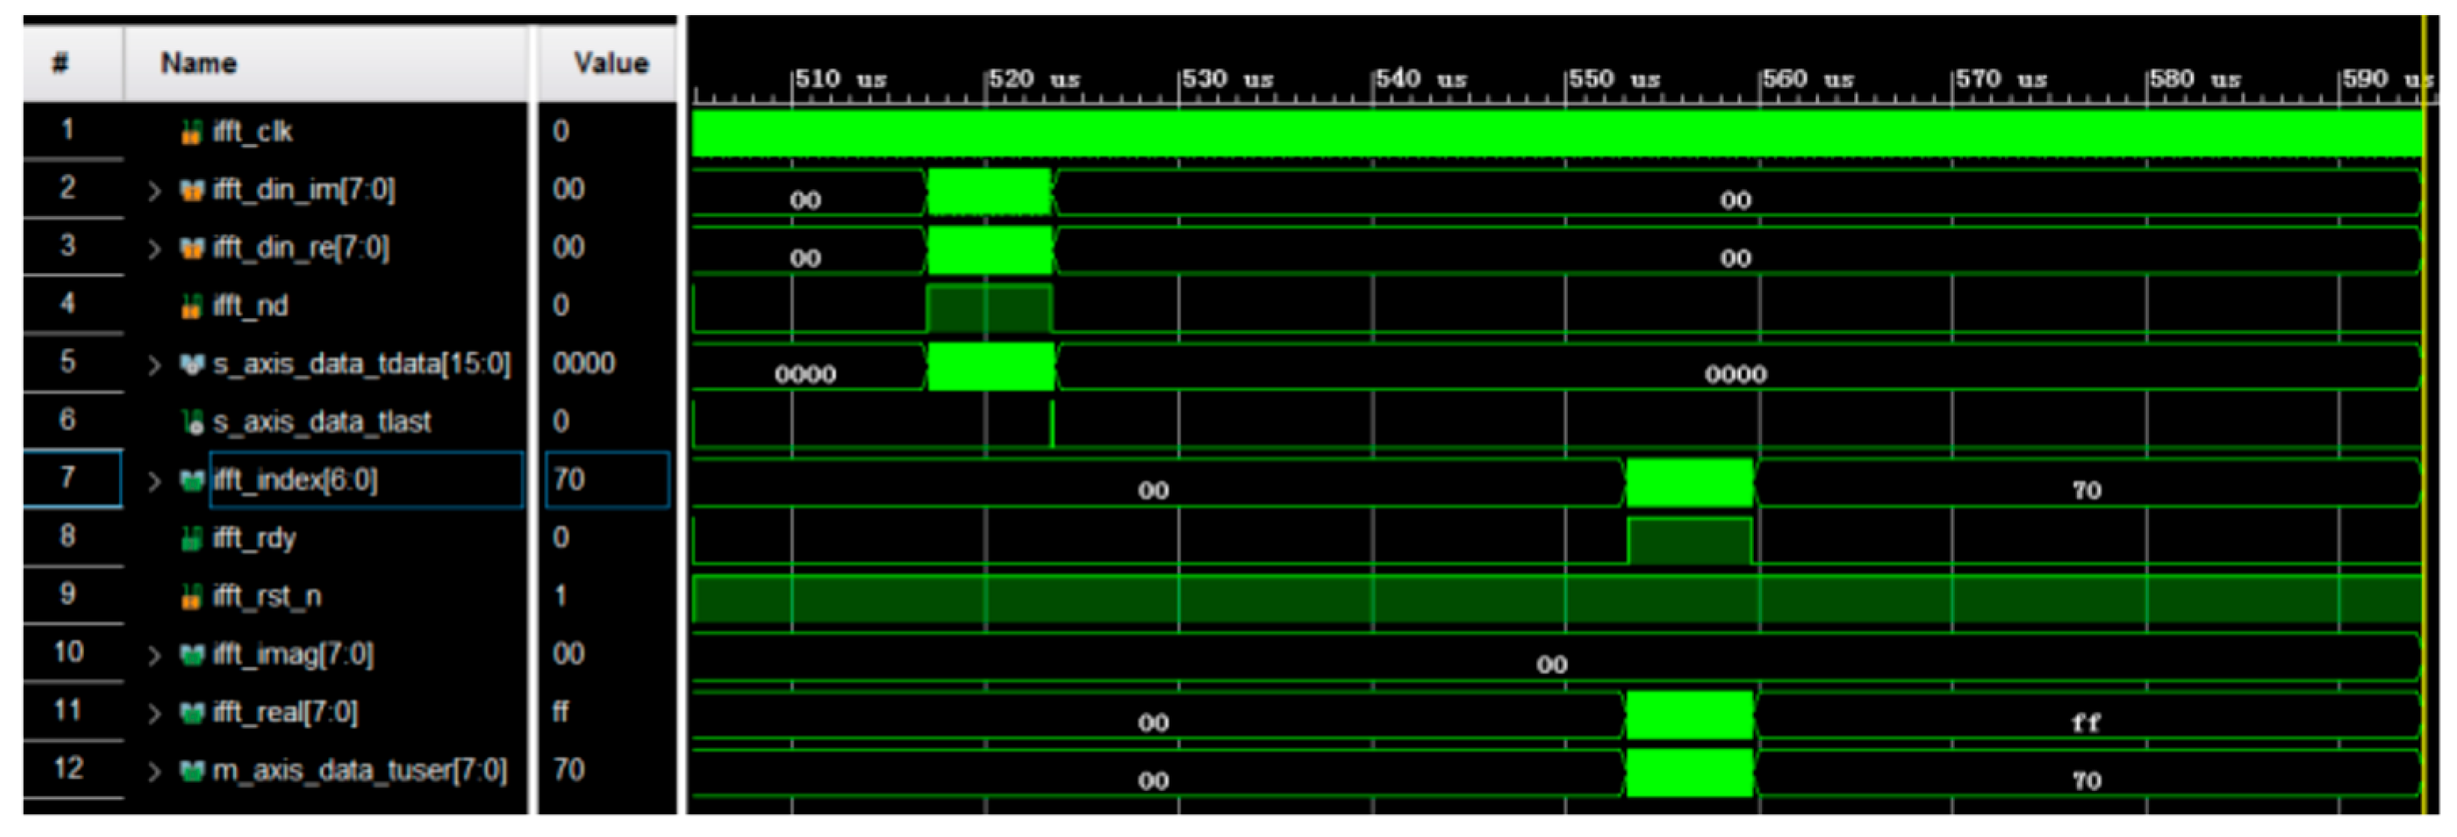Select row number 9 in the index column
Screen dimensions: 2457x837
(x=68, y=594)
